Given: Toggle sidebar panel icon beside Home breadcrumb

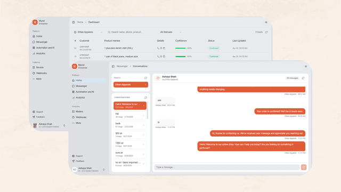Looking at the screenshot, I should coord(74,22).
